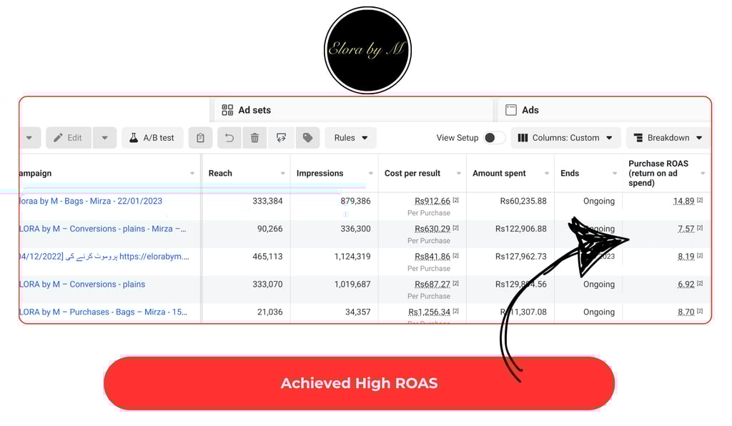The image size is (732, 426).
Task: Click the Impressions column header
Action: [320, 173]
